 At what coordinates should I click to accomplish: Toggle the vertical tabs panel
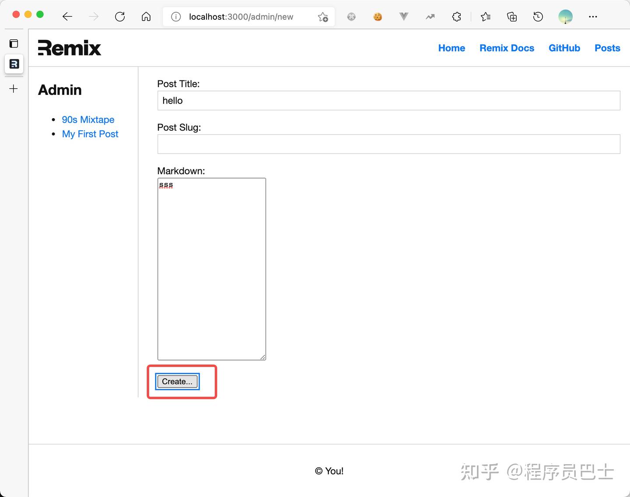point(14,43)
